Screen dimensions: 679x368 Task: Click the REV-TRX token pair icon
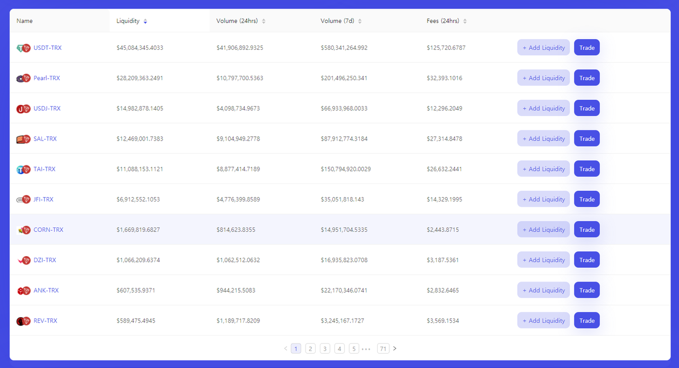coord(23,320)
